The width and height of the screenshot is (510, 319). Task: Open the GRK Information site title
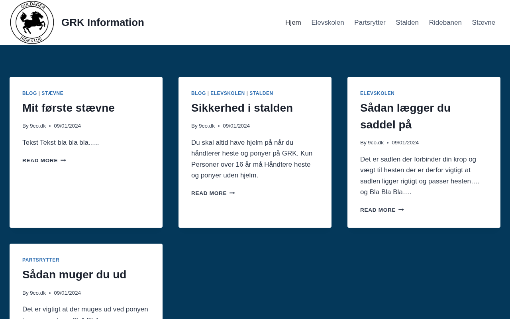[103, 22]
